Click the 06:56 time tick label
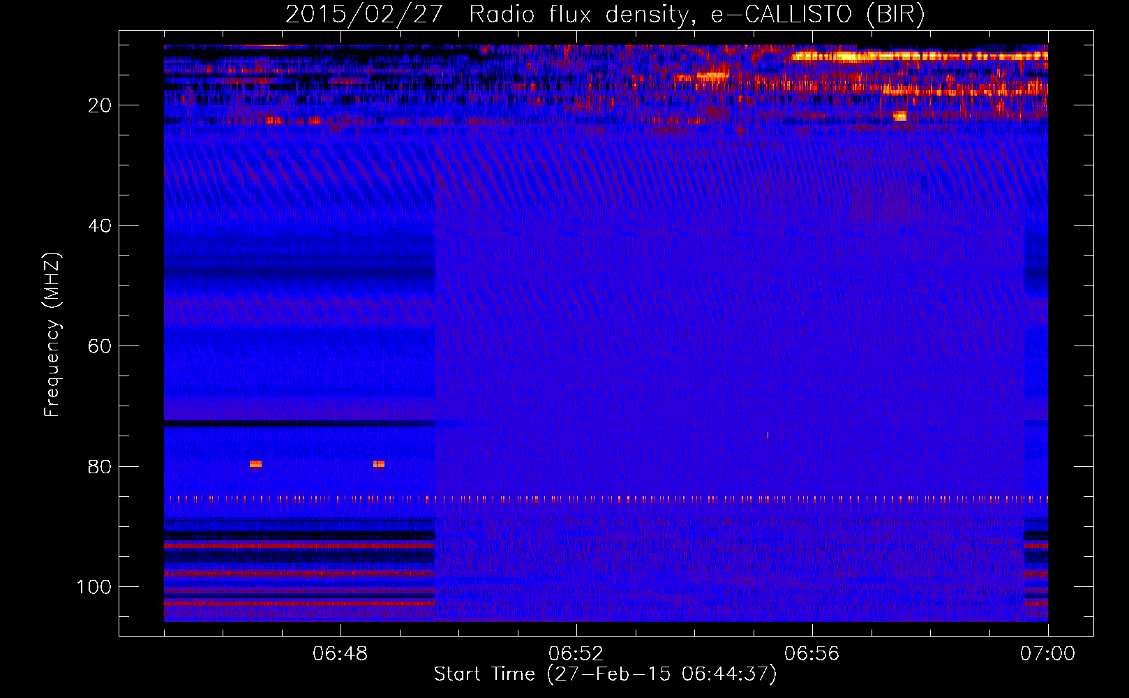This screenshot has height=698, width=1129. (x=812, y=654)
